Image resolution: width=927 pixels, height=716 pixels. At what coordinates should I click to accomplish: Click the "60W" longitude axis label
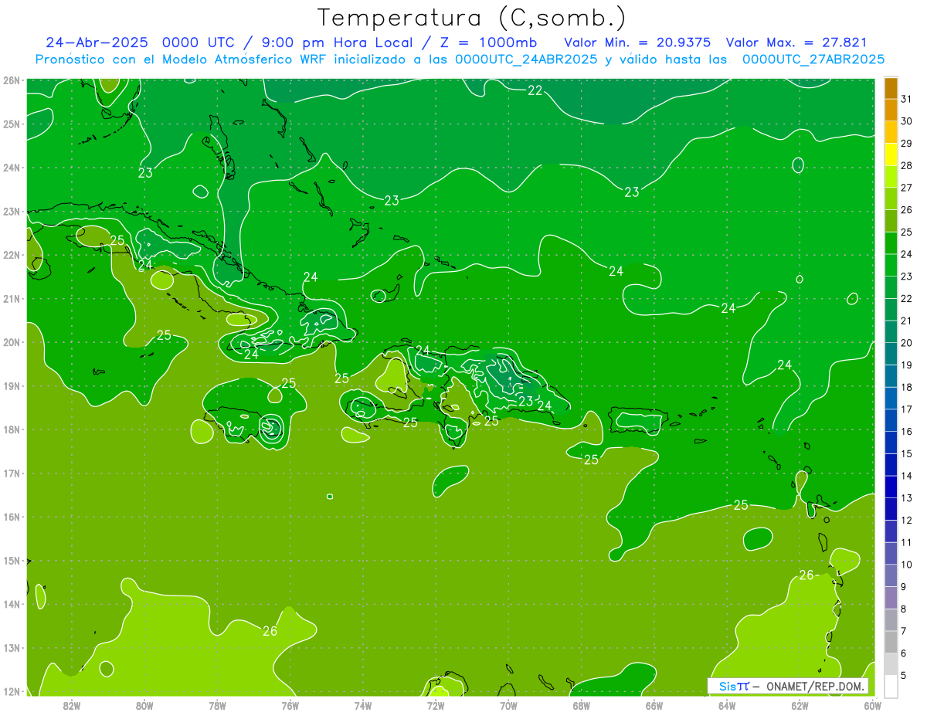(872, 705)
